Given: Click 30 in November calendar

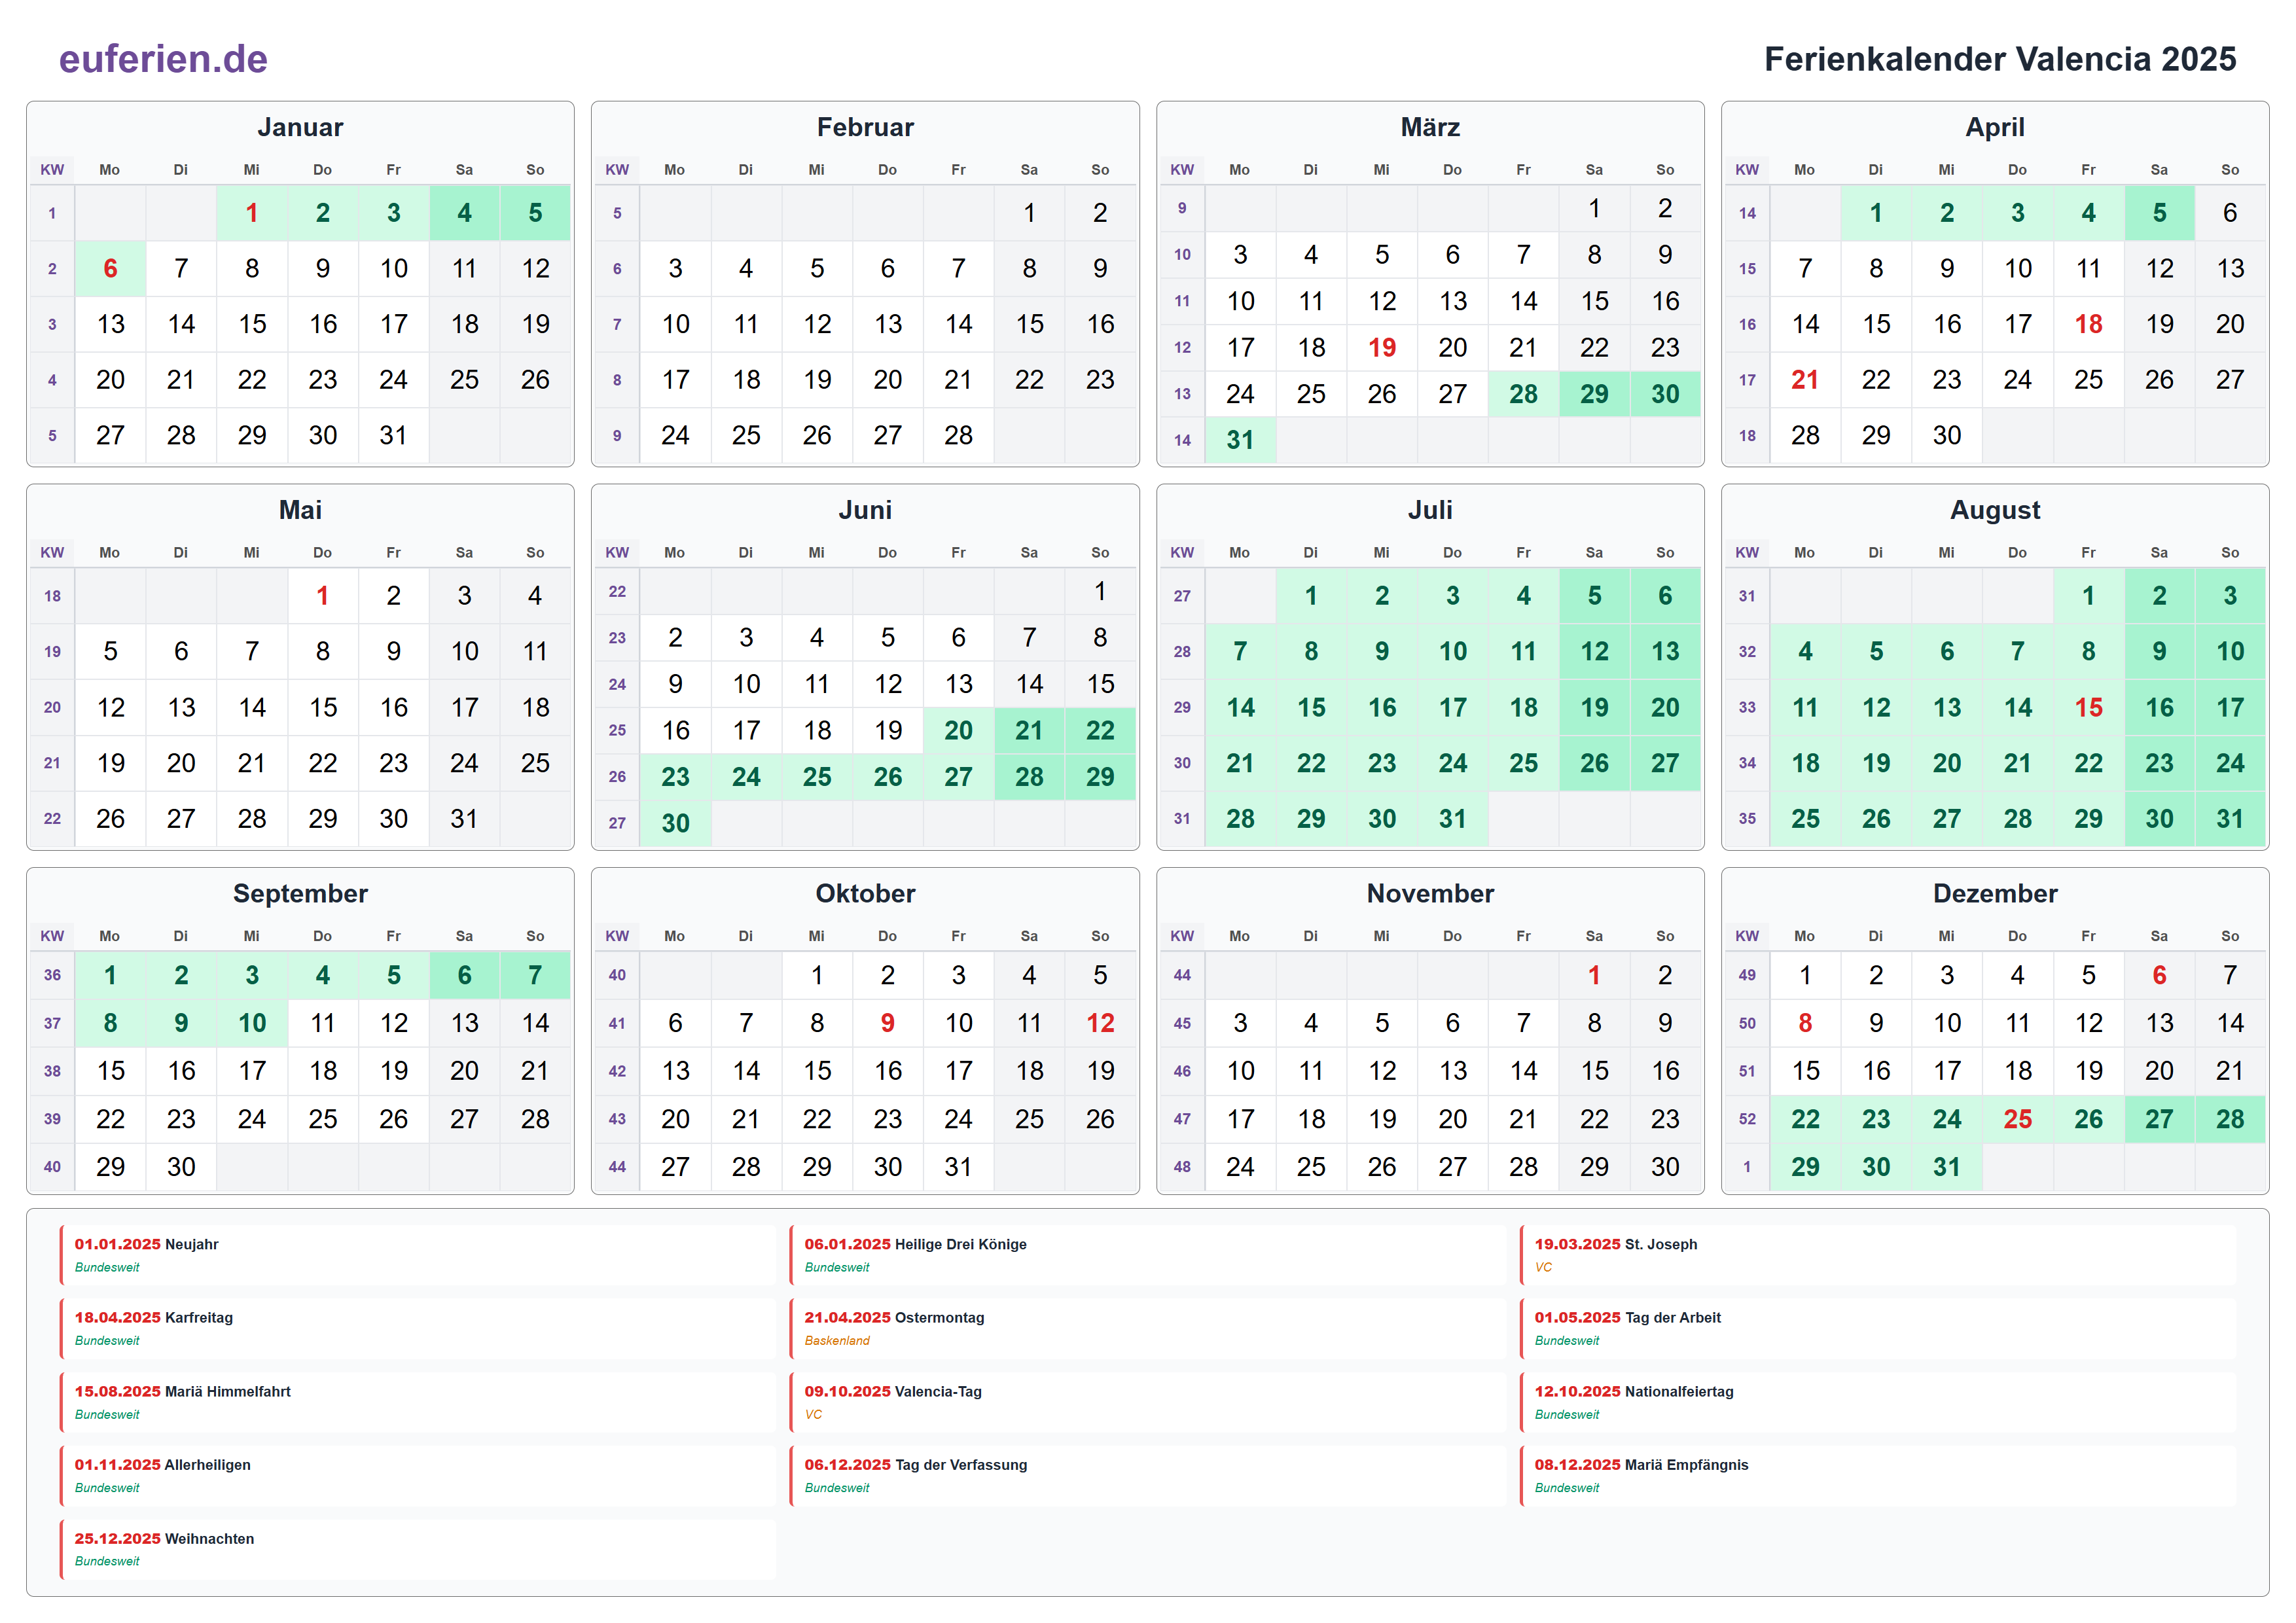Looking at the screenshot, I should [1665, 1167].
